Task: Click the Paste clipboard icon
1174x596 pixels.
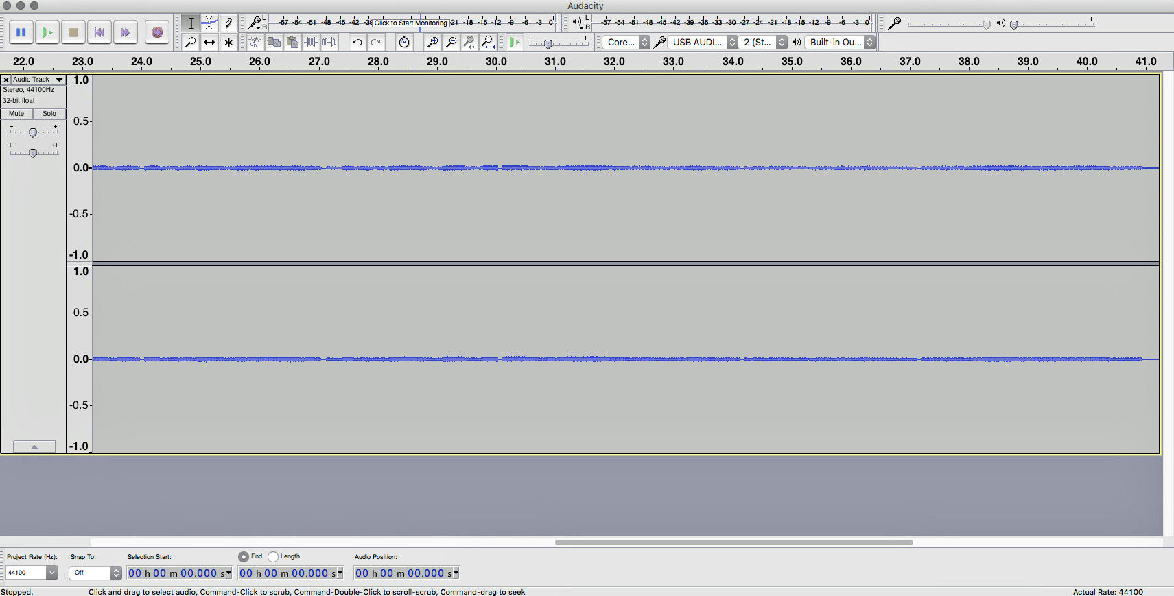Action: tap(292, 43)
